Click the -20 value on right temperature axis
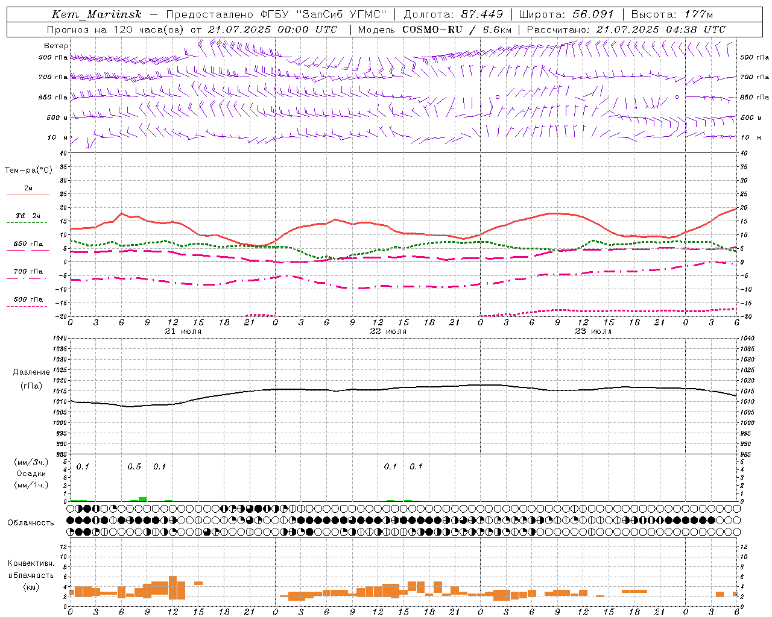This screenshot has width=772, height=617. click(745, 316)
